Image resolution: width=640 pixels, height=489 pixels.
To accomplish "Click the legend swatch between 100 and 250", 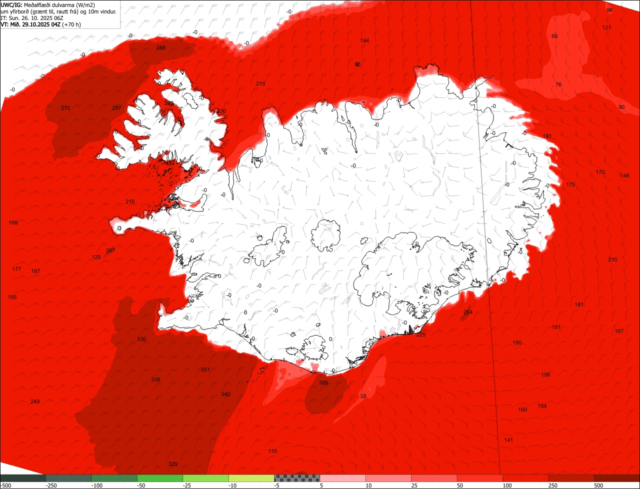I will pyautogui.click(x=525, y=478).
